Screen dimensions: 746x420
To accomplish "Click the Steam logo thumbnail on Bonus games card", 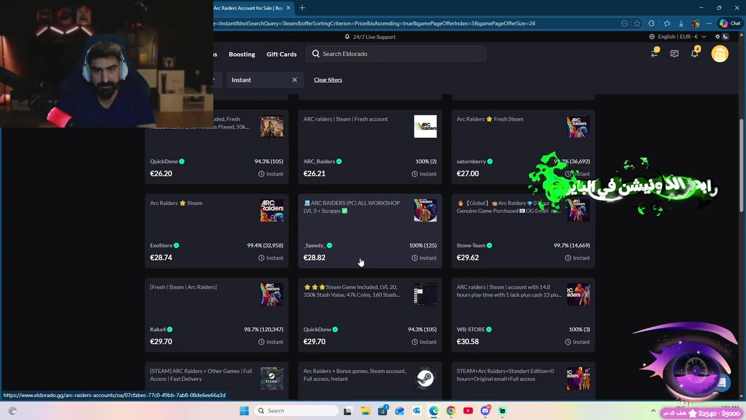I will 425,379.
